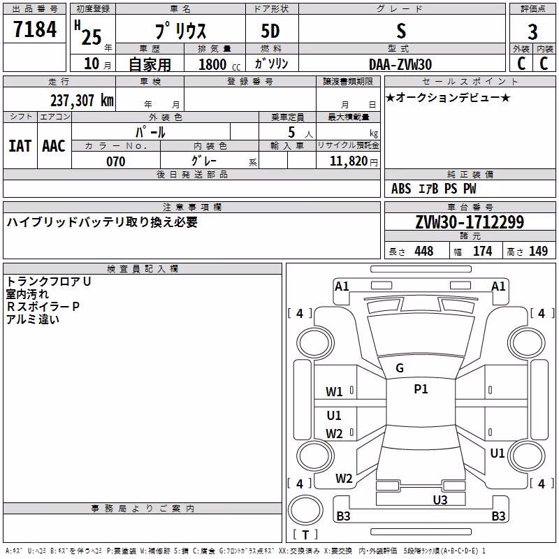Click the seating capacity 5人
The image size is (559, 559).
(x=300, y=132)
